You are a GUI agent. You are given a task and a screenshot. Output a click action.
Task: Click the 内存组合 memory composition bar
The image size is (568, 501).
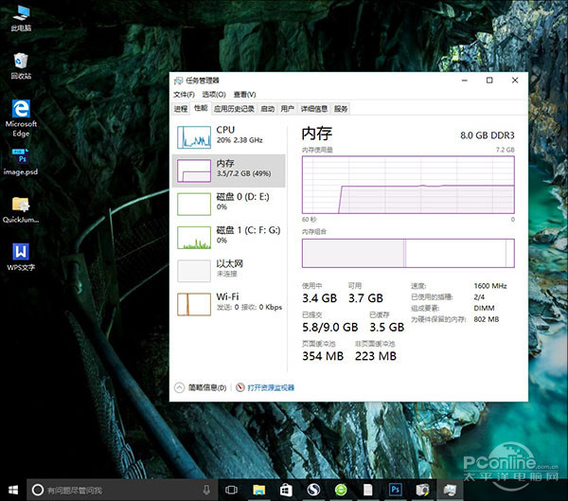click(408, 253)
